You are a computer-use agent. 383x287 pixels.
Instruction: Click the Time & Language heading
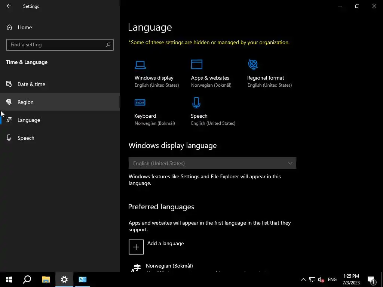tap(27, 62)
